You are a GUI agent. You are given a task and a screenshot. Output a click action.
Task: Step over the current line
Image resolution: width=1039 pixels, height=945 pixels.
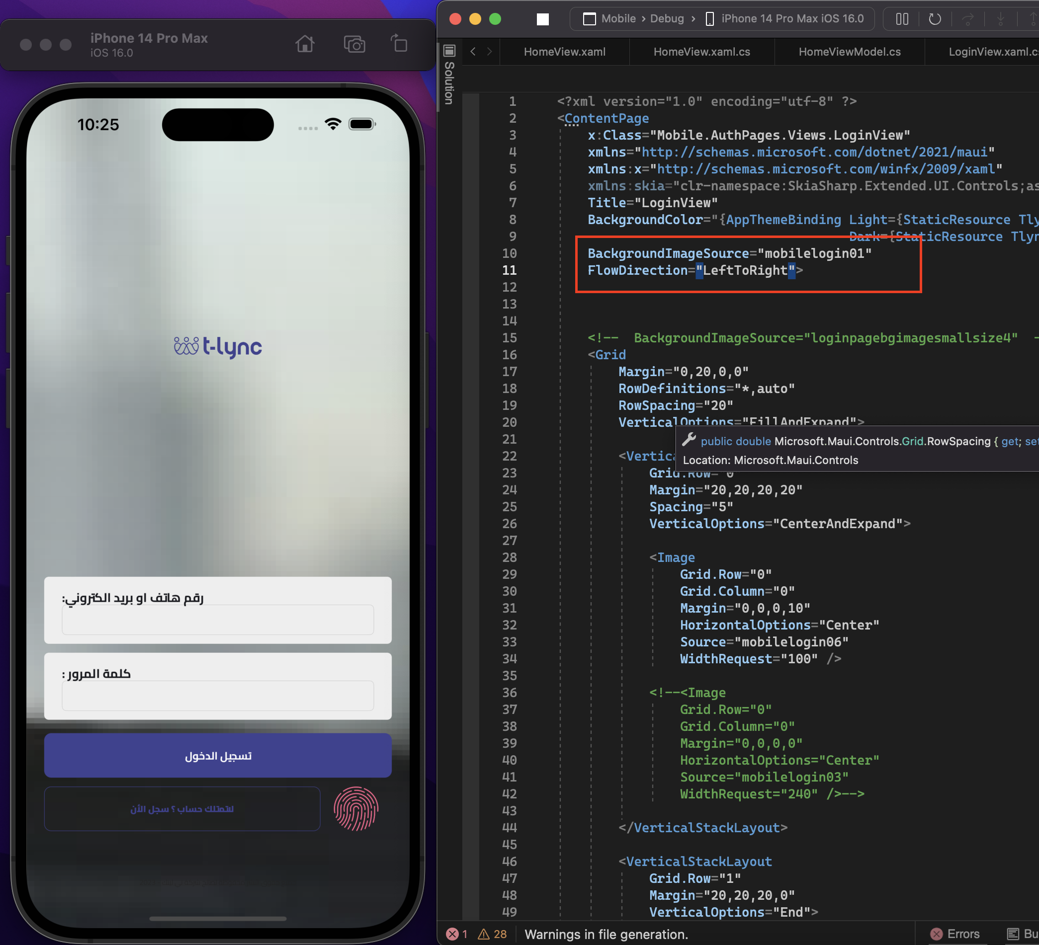pos(968,19)
